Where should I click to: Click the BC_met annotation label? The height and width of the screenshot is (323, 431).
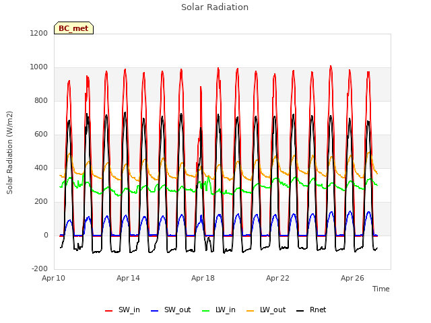pyautogui.click(x=73, y=28)
